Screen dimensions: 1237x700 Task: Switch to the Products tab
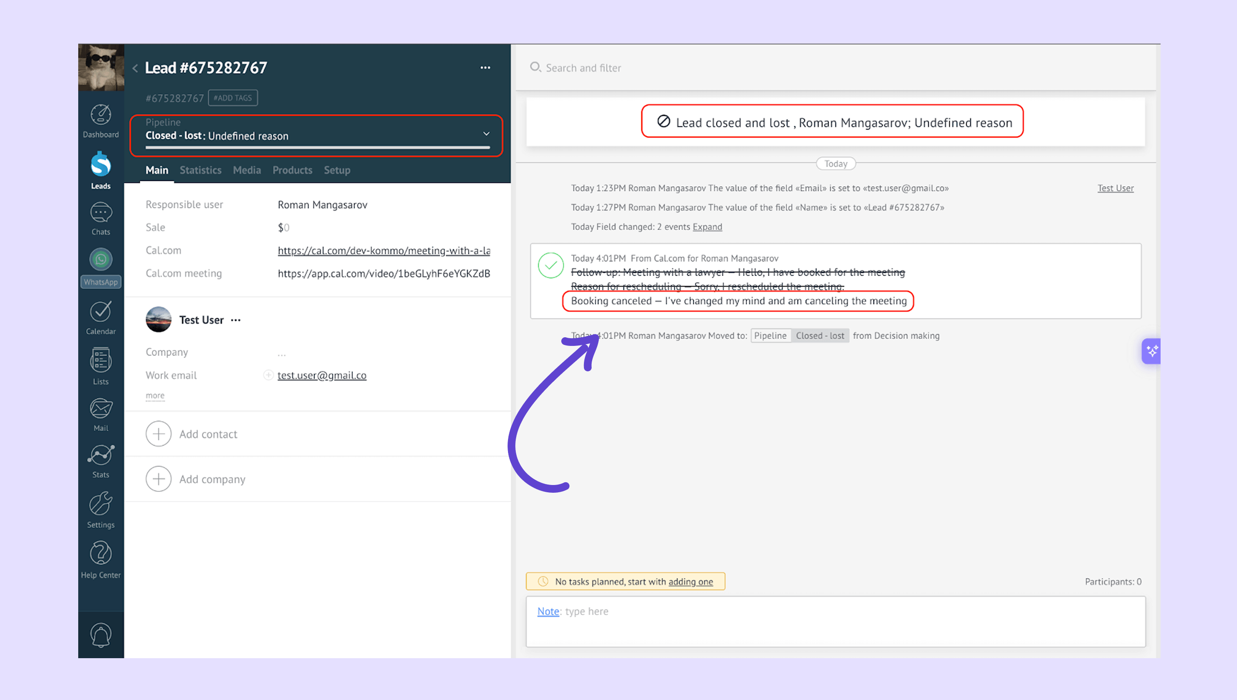[x=292, y=170]
